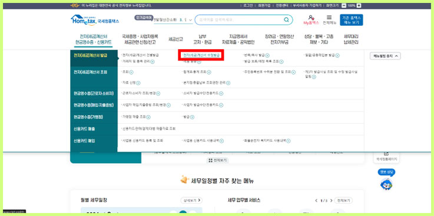Open 세무대리 납세관리 main menu
This screenshot has width=434, height=216.
(351, 39)
